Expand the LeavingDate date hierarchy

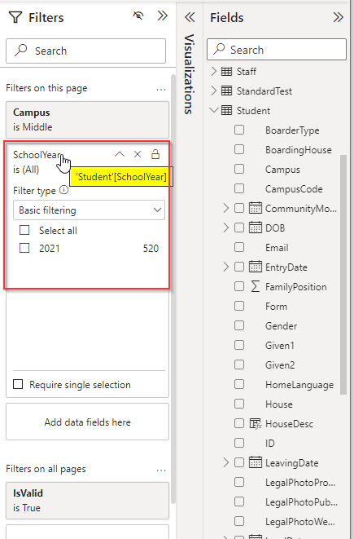(225, 462)
